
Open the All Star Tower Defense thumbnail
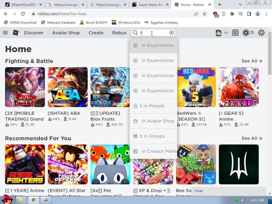pyautogui.click(x=68, y=164)
